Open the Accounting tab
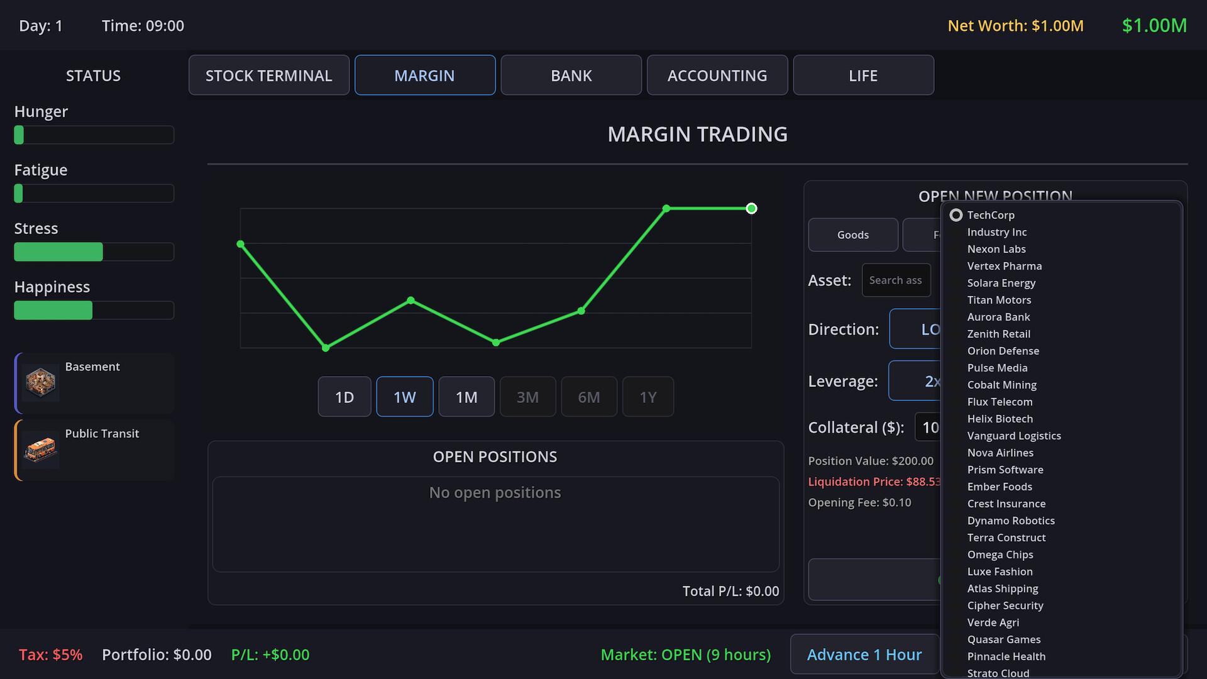Screen dimensions: 1207x679 [717, 75]
